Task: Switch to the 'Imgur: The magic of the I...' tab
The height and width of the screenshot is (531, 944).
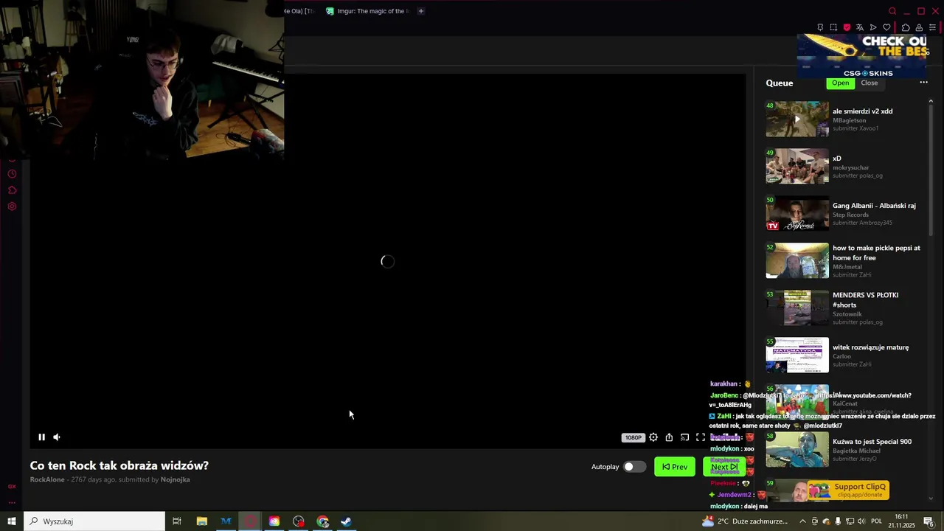Action: [367, 11]
